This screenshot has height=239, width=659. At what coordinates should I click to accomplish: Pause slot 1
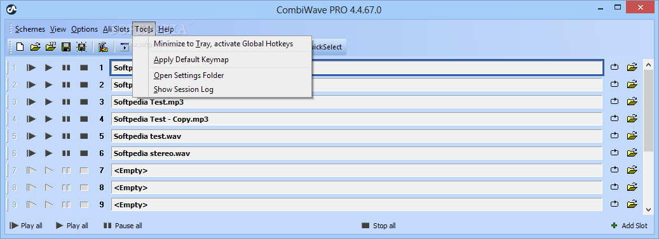pyautogui.click(x=66, y=67)
